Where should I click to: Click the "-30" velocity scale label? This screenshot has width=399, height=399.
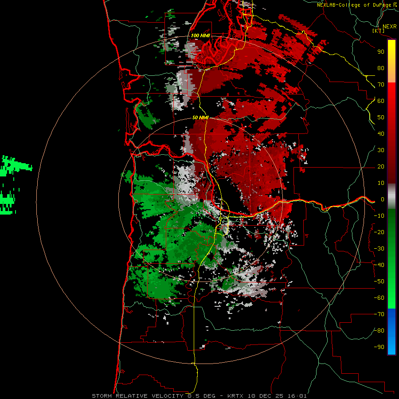379,249
